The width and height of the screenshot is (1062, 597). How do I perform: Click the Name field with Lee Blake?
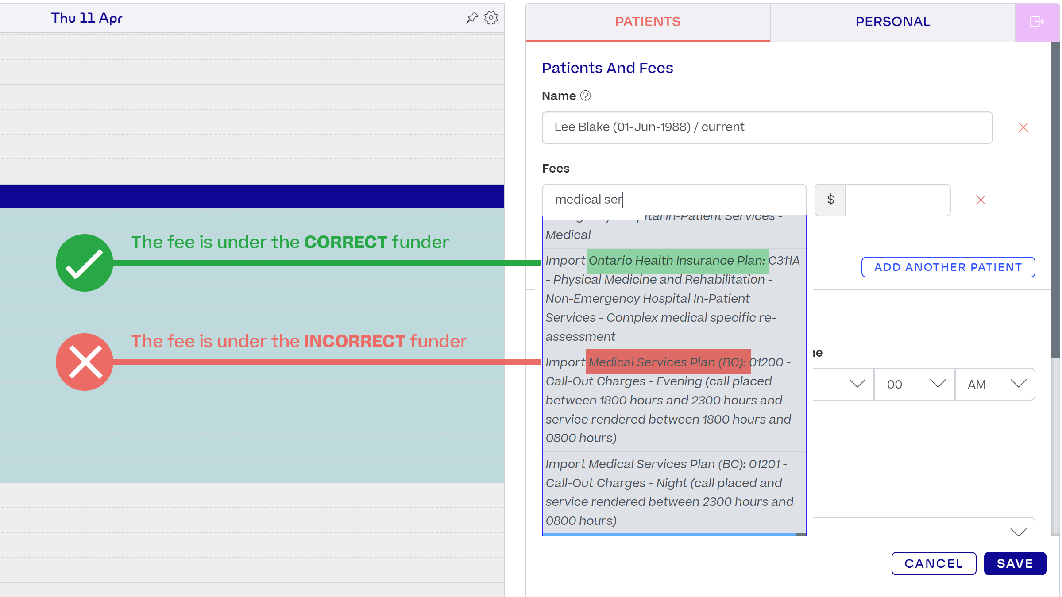tap(767, 127)
